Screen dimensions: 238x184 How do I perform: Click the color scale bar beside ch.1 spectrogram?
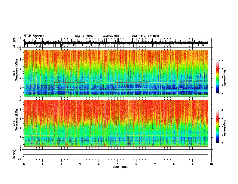click(x=217, y=77)
